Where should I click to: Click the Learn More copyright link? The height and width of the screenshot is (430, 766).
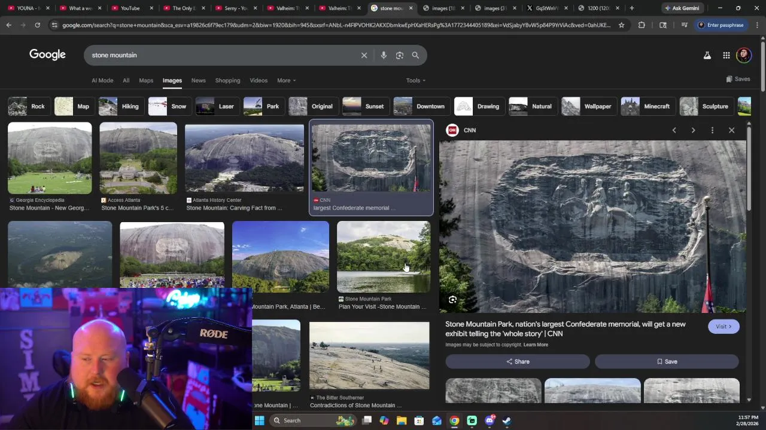pos(536,345)
